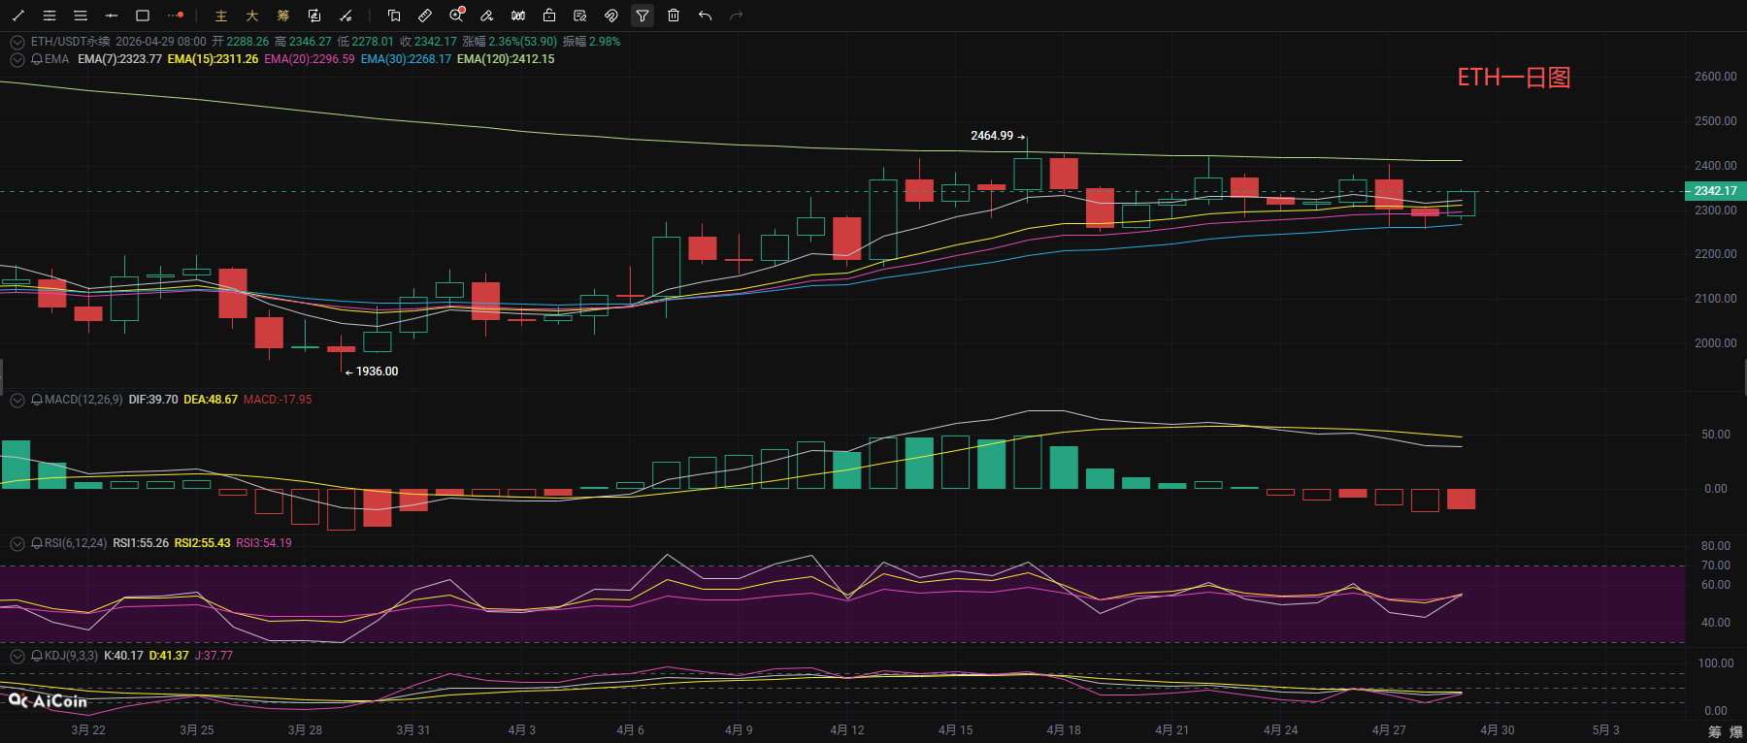1747x743 pixels.
Task: Collapse the MACD indicator panel
Action: pyautogui.click(x=17, y=400)
